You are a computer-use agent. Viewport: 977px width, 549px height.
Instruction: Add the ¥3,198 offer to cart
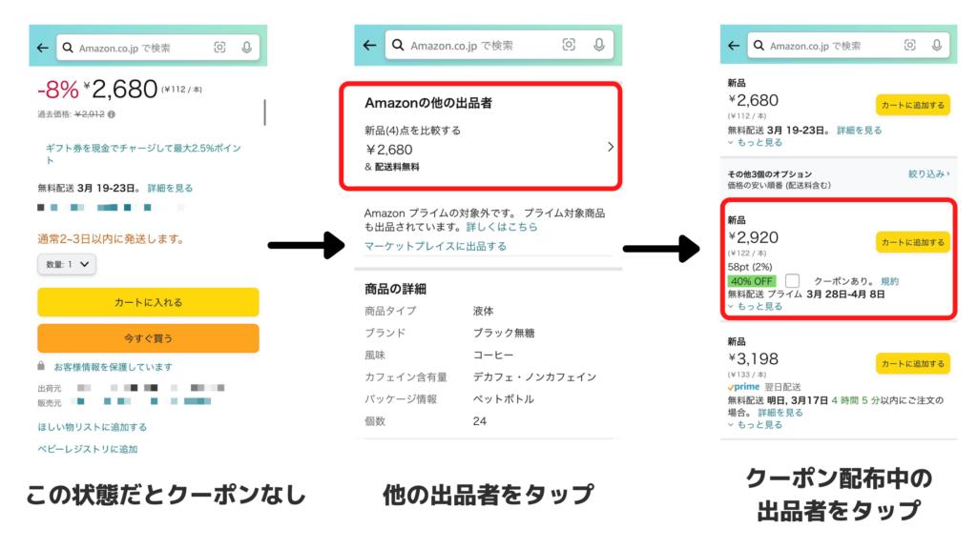913,363
